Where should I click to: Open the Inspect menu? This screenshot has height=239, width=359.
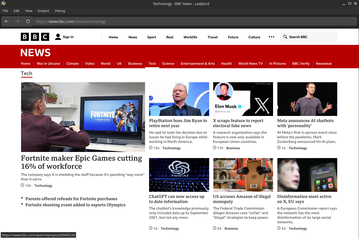(x=43, y=11)
